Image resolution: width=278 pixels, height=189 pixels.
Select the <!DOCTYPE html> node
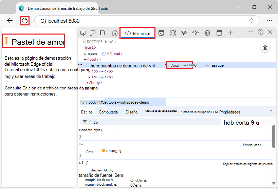pos(99,42)
